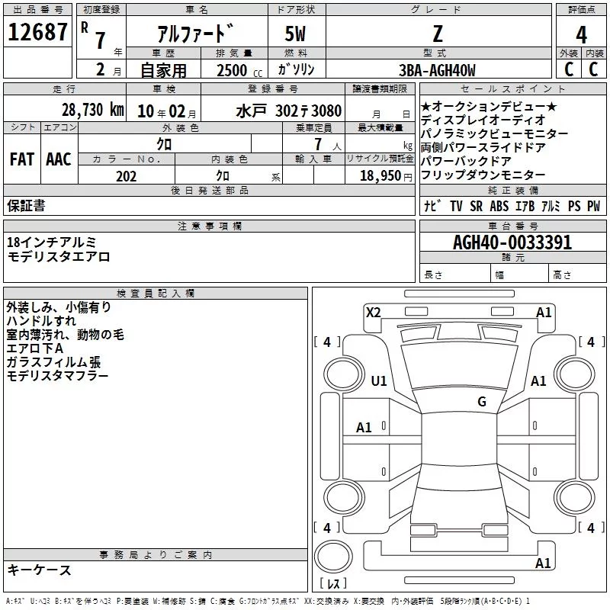The width and height of the screenshot is (610, 610).
Task: Click equipment code エアB
Action: (525, 206)
